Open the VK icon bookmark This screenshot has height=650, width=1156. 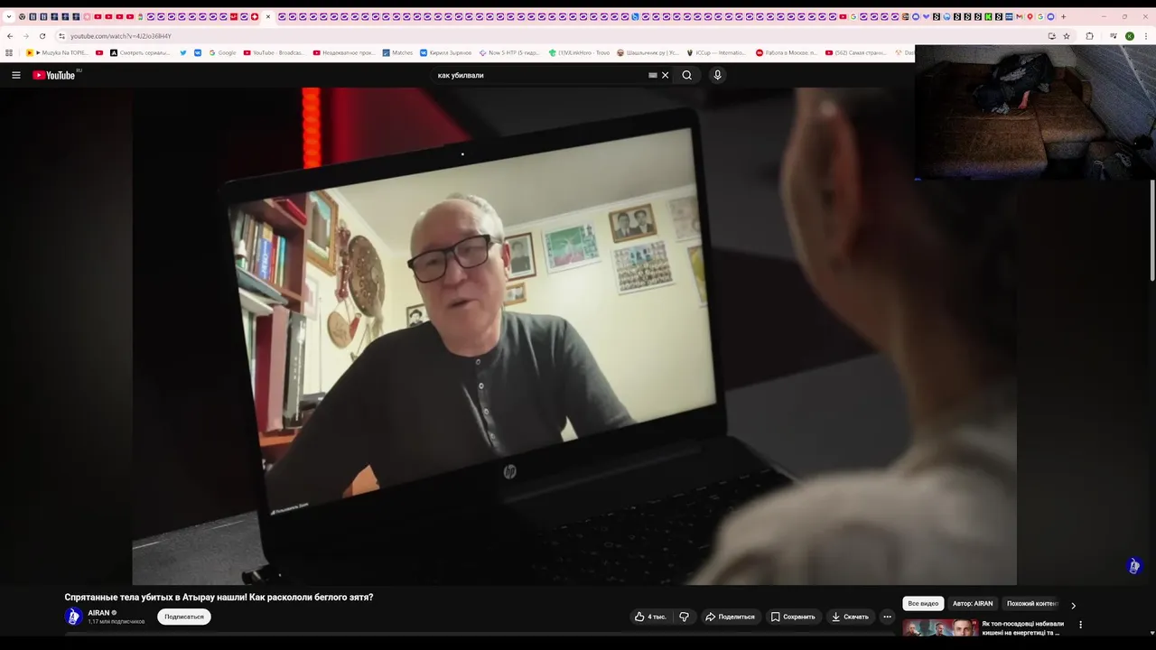click(x=198, y=53)
